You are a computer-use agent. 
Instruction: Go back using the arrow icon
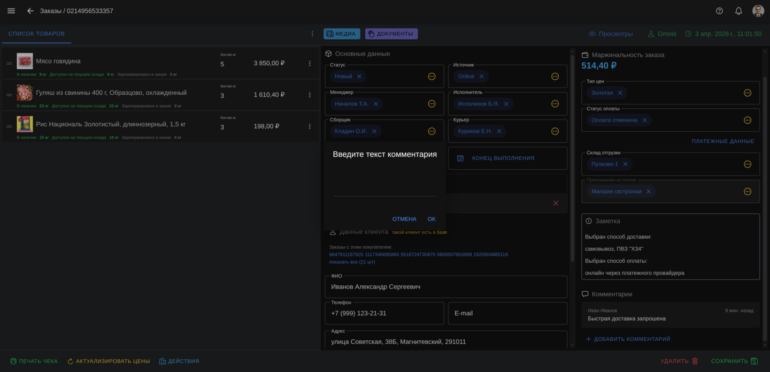pyautogui.click(x=30, y=11)
